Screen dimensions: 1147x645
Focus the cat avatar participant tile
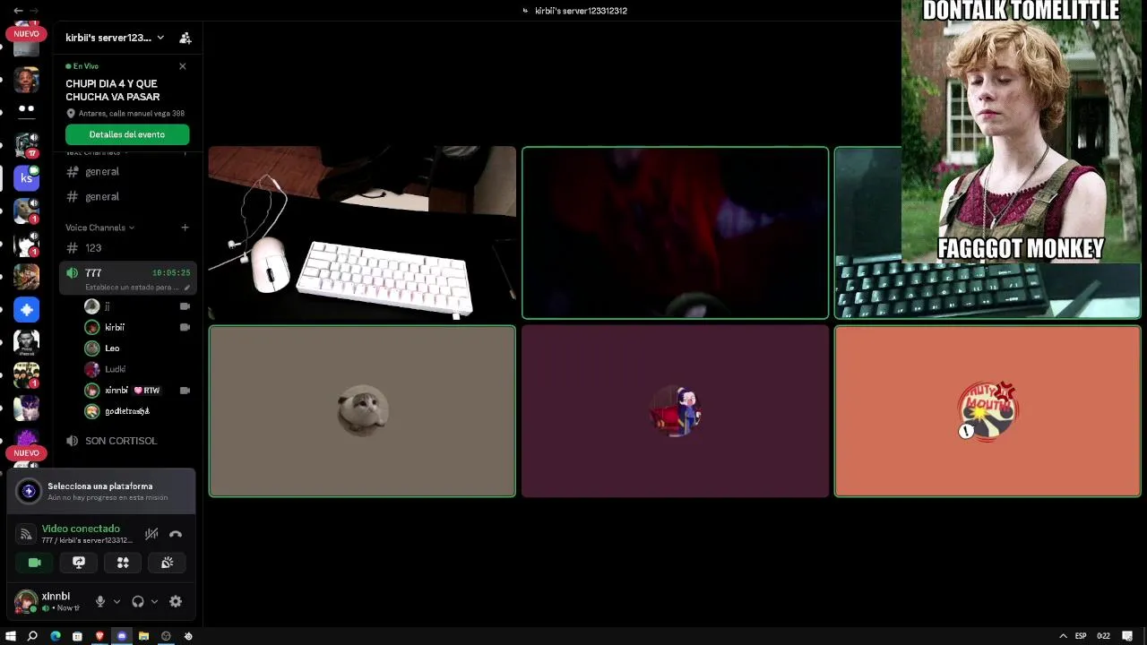pos(362,410)
